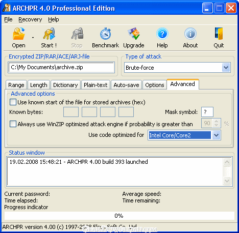The image size is (239, 233).
Task: Switch to the Options tab
Action: [155, 85]
